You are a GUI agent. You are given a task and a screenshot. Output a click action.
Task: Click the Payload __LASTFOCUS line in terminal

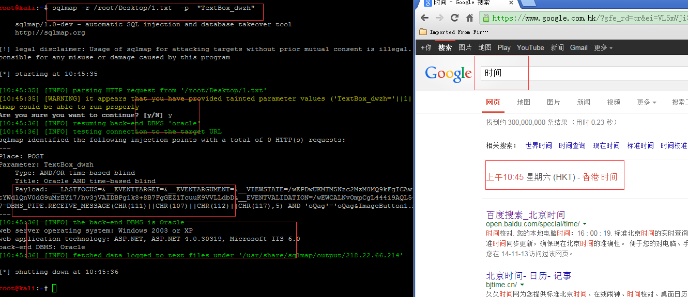point(214,189)
